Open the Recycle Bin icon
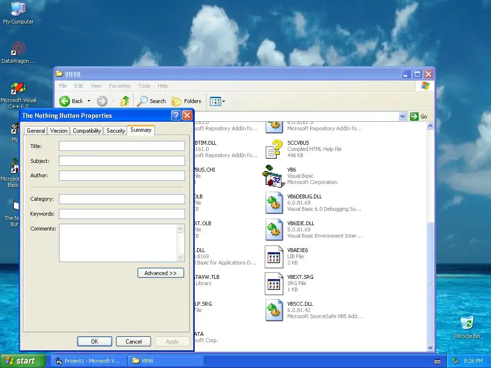 [467, 327]
